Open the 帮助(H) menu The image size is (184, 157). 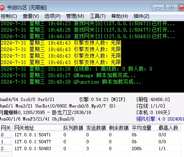(x=119, y=16)
